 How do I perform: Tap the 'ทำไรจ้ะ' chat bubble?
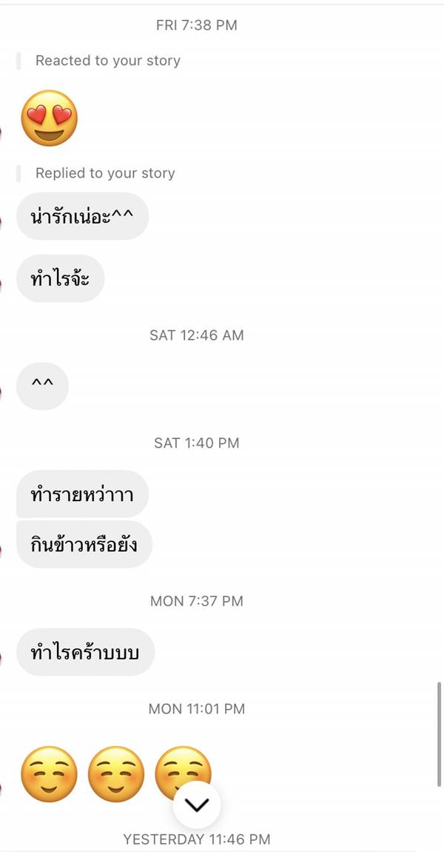[x=61, y=278]
